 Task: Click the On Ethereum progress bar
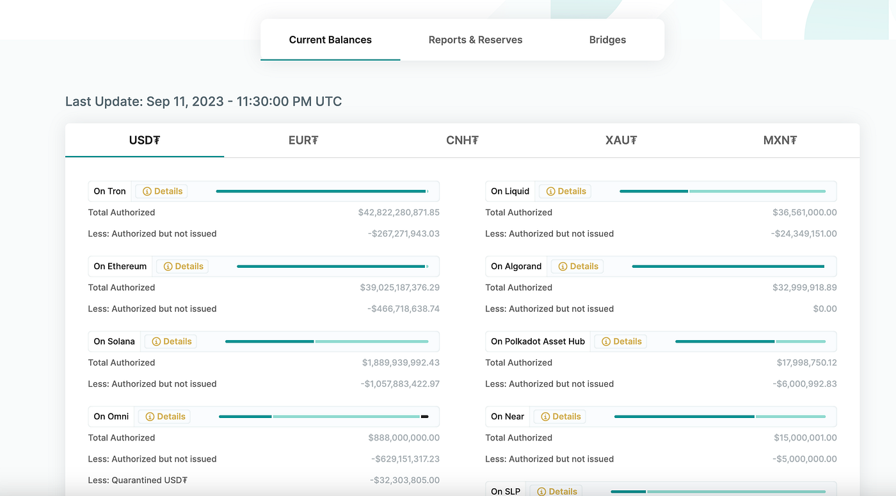pyautogui.click(x=333, y=267)
